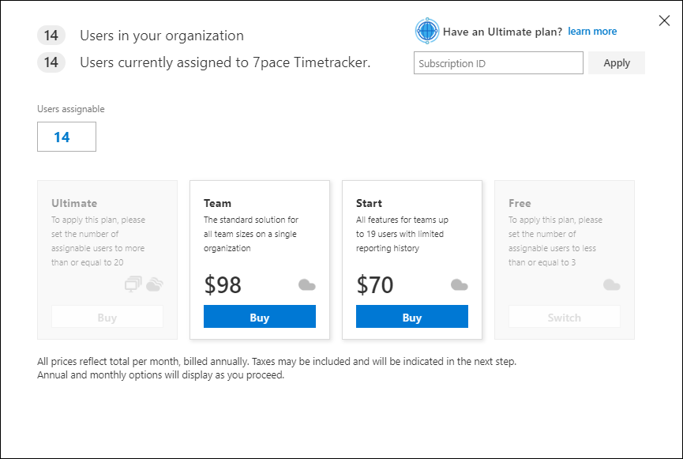Click the cloud icon on Start card
683x459 pixels.
[459, 285]
